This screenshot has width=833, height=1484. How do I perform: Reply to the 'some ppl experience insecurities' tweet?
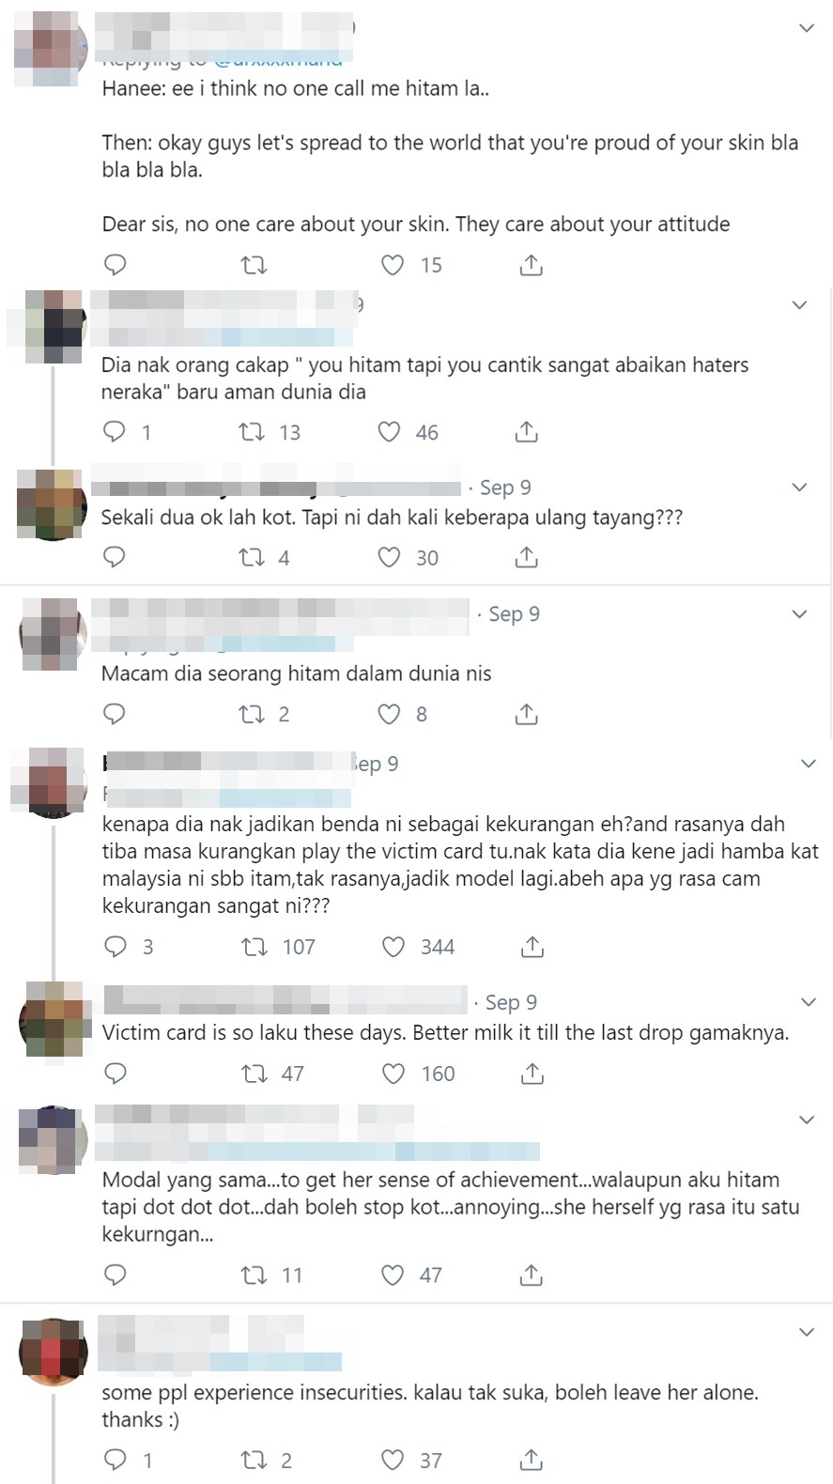tap(114, 1460)
